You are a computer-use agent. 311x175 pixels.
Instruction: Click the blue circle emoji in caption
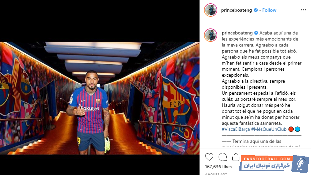click(x=297, y=129)
